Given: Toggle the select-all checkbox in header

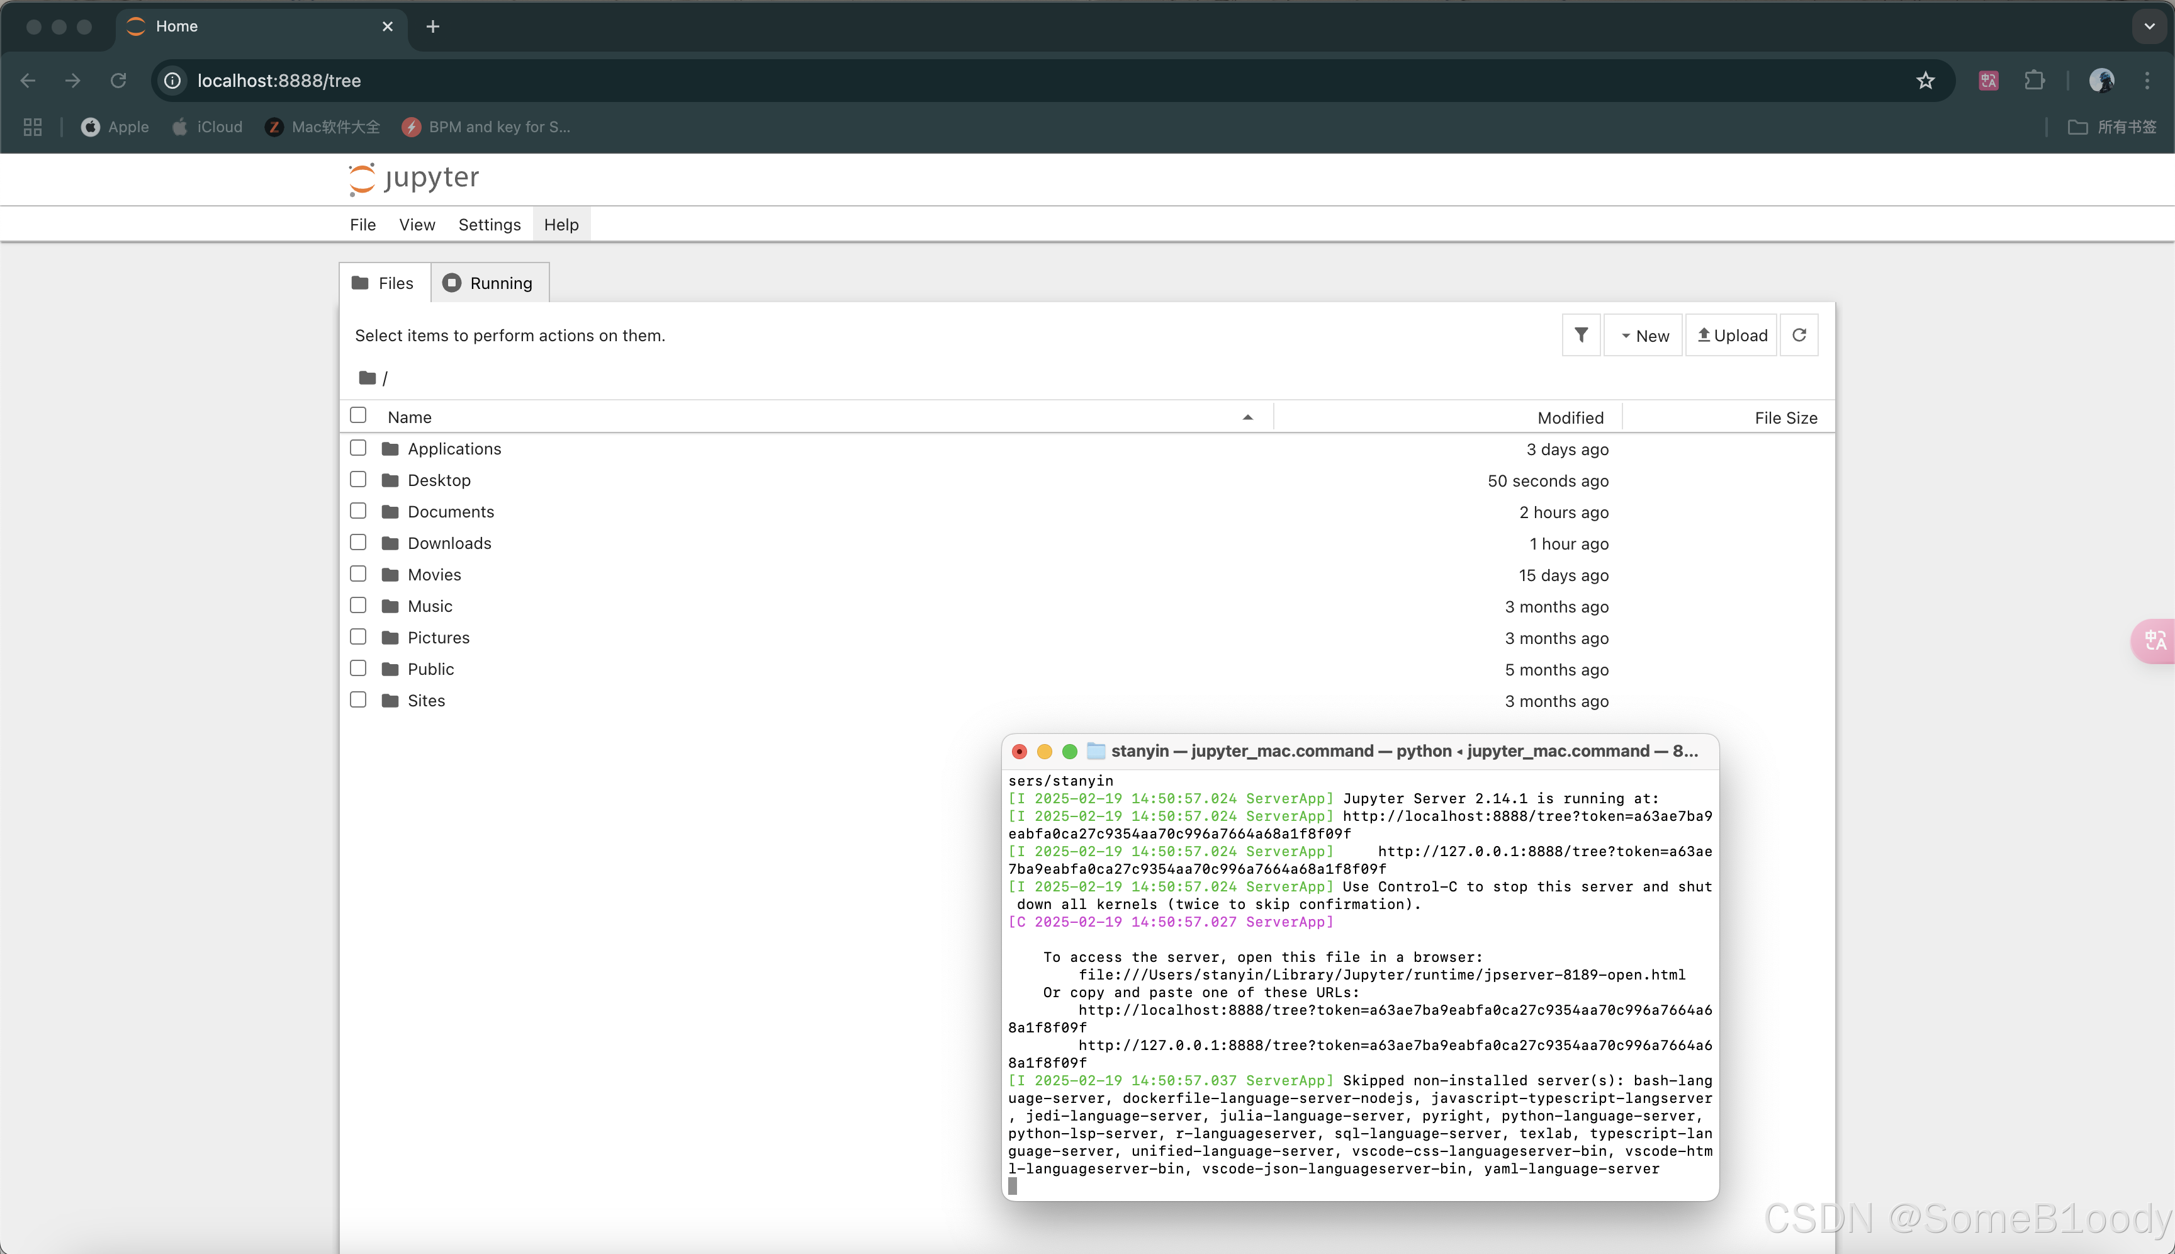Looking at the screenshot, I should click(358, 415).
